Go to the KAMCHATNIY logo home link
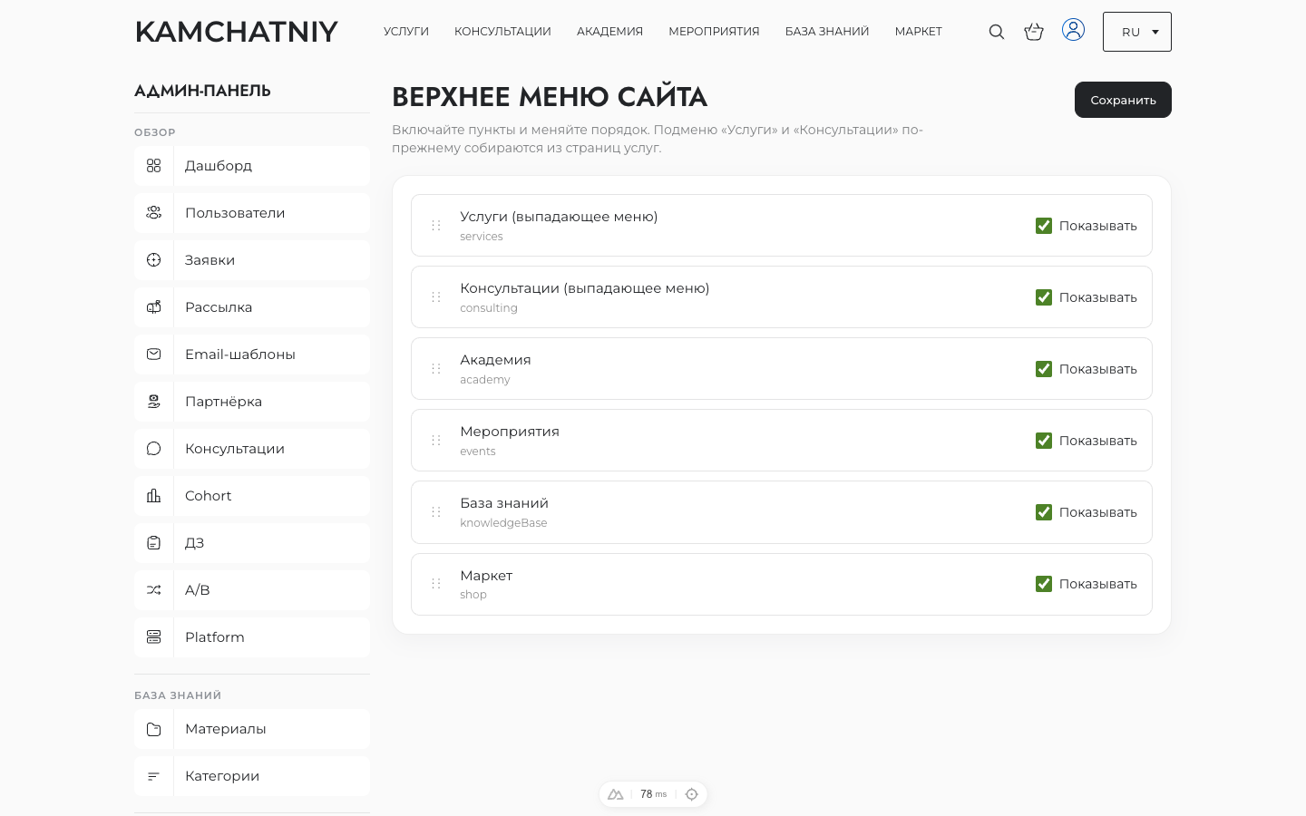Screen dimensions: 1306x816 (237, 32)
